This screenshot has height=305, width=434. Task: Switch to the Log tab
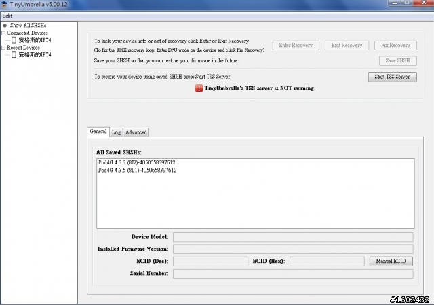tap(116, 132)
